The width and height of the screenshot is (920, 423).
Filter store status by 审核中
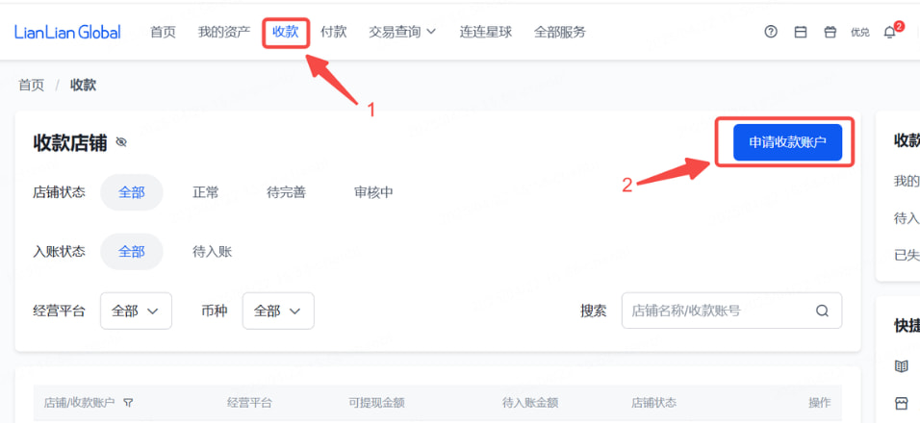(373, 192)
